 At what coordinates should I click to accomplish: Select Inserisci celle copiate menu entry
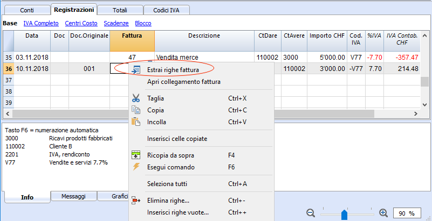click(x=177, y=139)
